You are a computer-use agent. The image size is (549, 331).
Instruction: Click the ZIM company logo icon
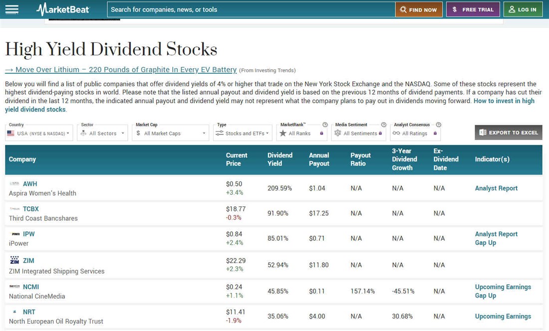click(x=14, y=261)
